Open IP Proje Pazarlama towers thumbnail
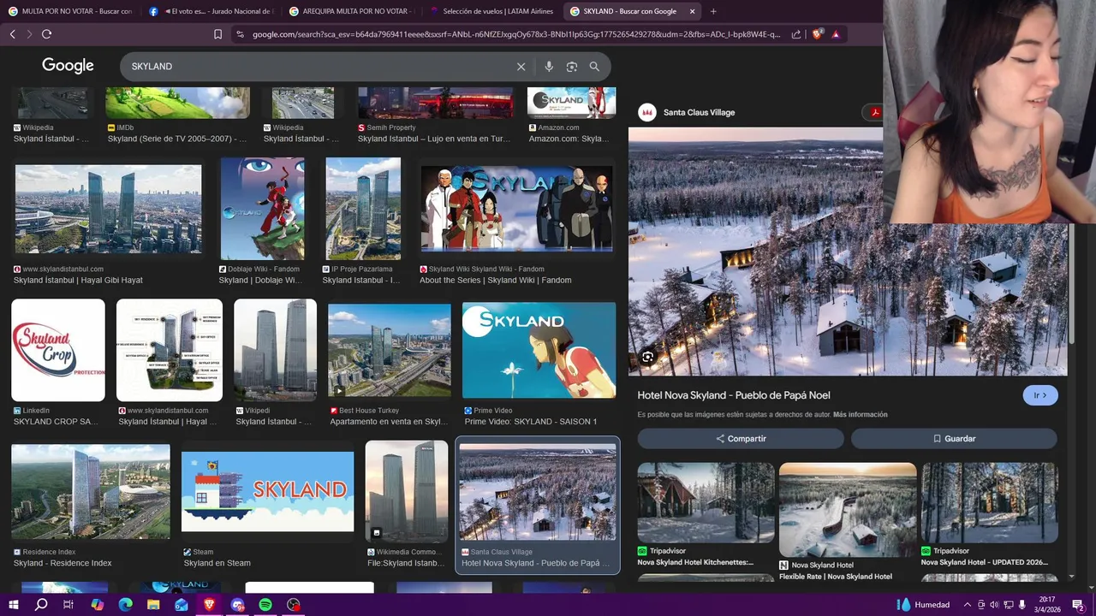 (x=363, y=209)
